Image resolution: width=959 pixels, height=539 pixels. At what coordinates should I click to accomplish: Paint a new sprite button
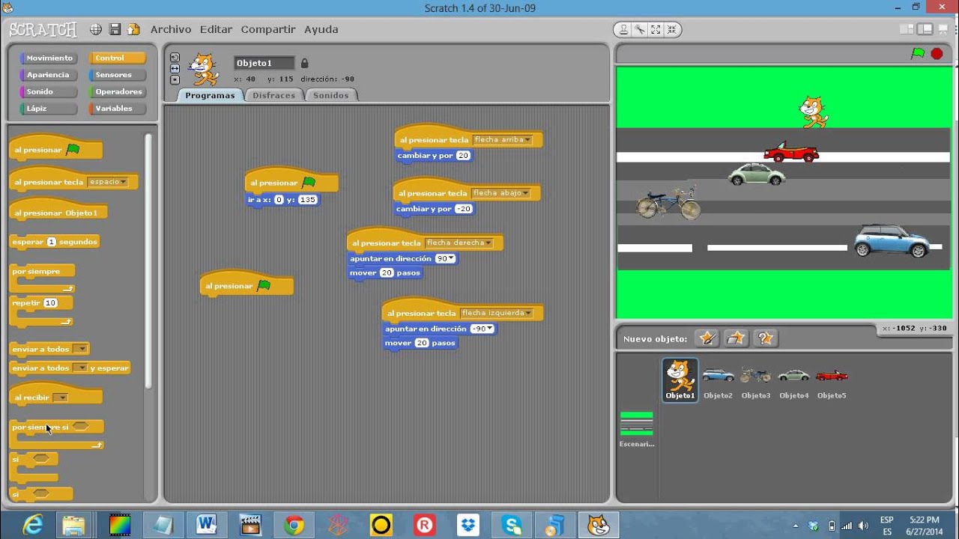click(707, 338)
